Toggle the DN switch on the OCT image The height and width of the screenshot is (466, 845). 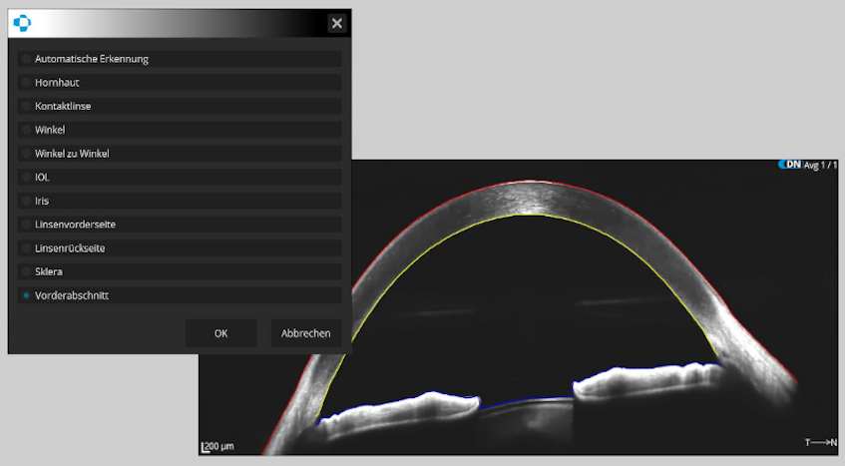click(x=790, y=165)
